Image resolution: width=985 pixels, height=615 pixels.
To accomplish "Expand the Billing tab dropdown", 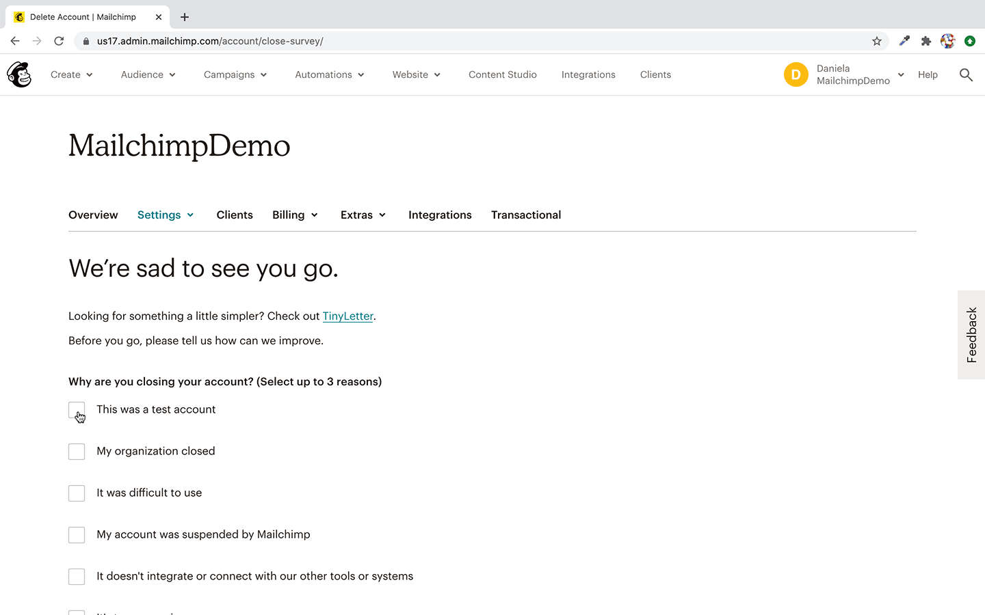I will click(x=295, y=215).
